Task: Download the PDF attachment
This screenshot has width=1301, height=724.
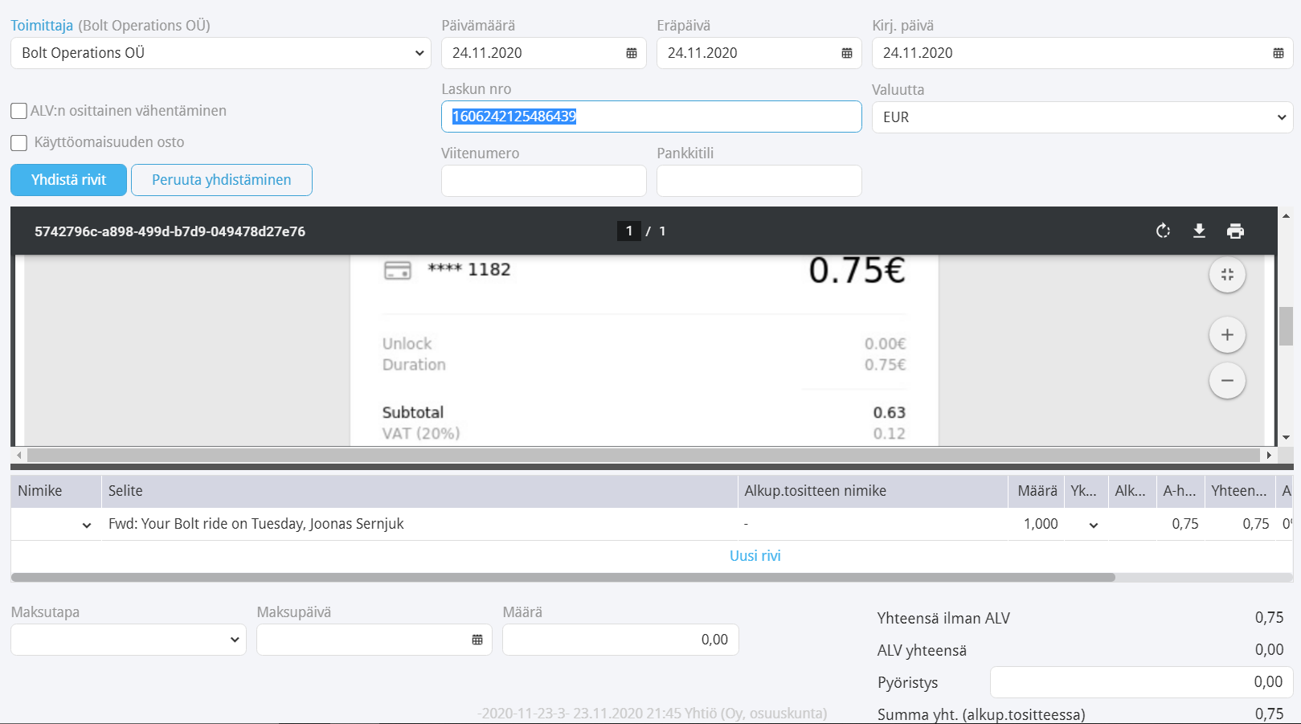Action: point(1199,231)
